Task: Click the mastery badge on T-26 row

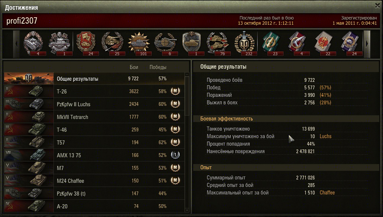Action: [x=175, y=91]
